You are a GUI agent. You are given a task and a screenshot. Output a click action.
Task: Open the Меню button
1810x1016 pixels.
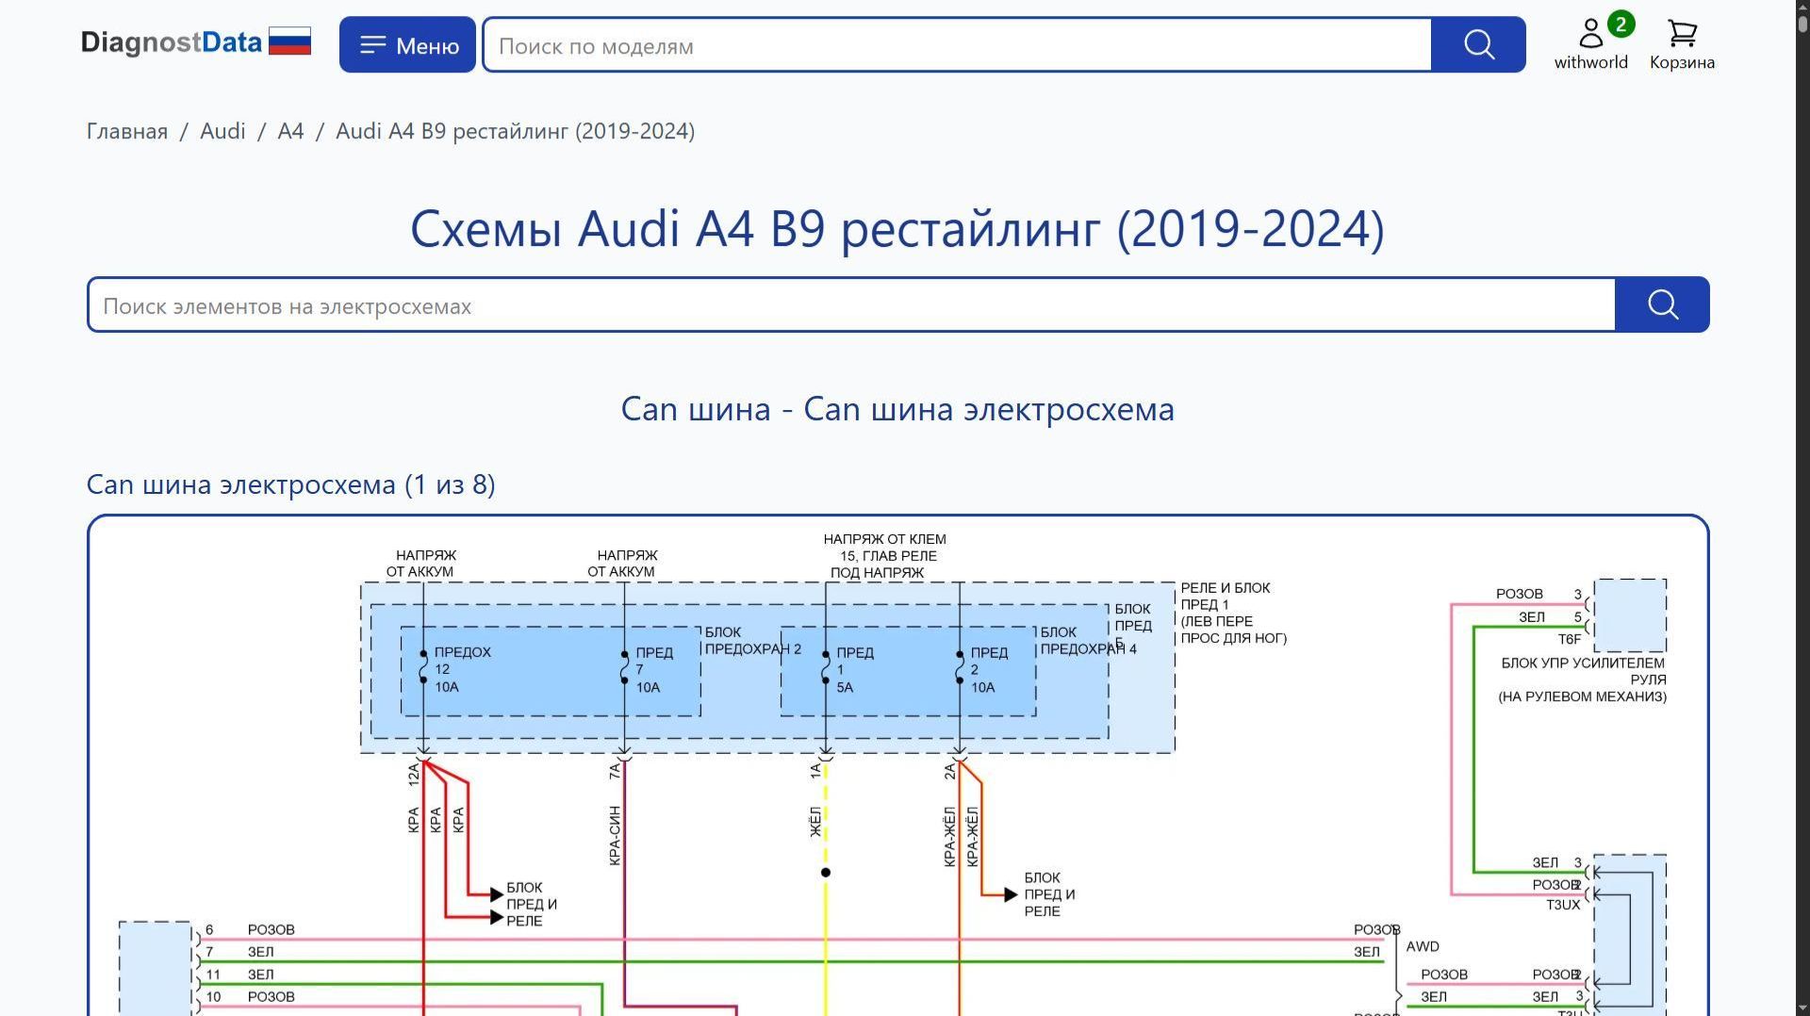point(407,44)
